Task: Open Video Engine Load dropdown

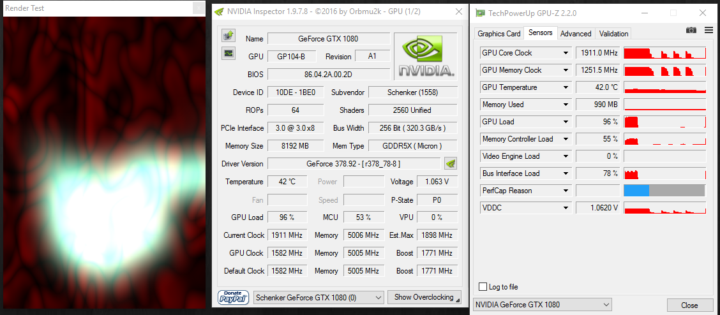Action: [566, 156]
